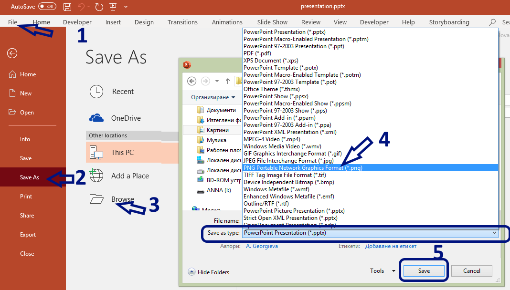Collapse folders with Hide Folders button
The image size is (510, 290).
click(x=209, y=272)
